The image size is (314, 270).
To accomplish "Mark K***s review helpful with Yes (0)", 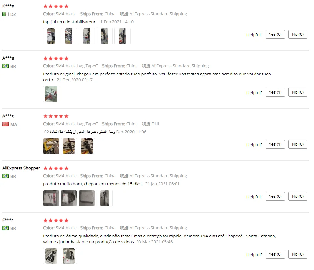I will click(x=275, y=34).
